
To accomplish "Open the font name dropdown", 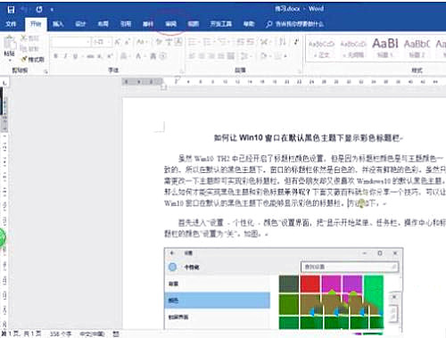I will point(88,42).
